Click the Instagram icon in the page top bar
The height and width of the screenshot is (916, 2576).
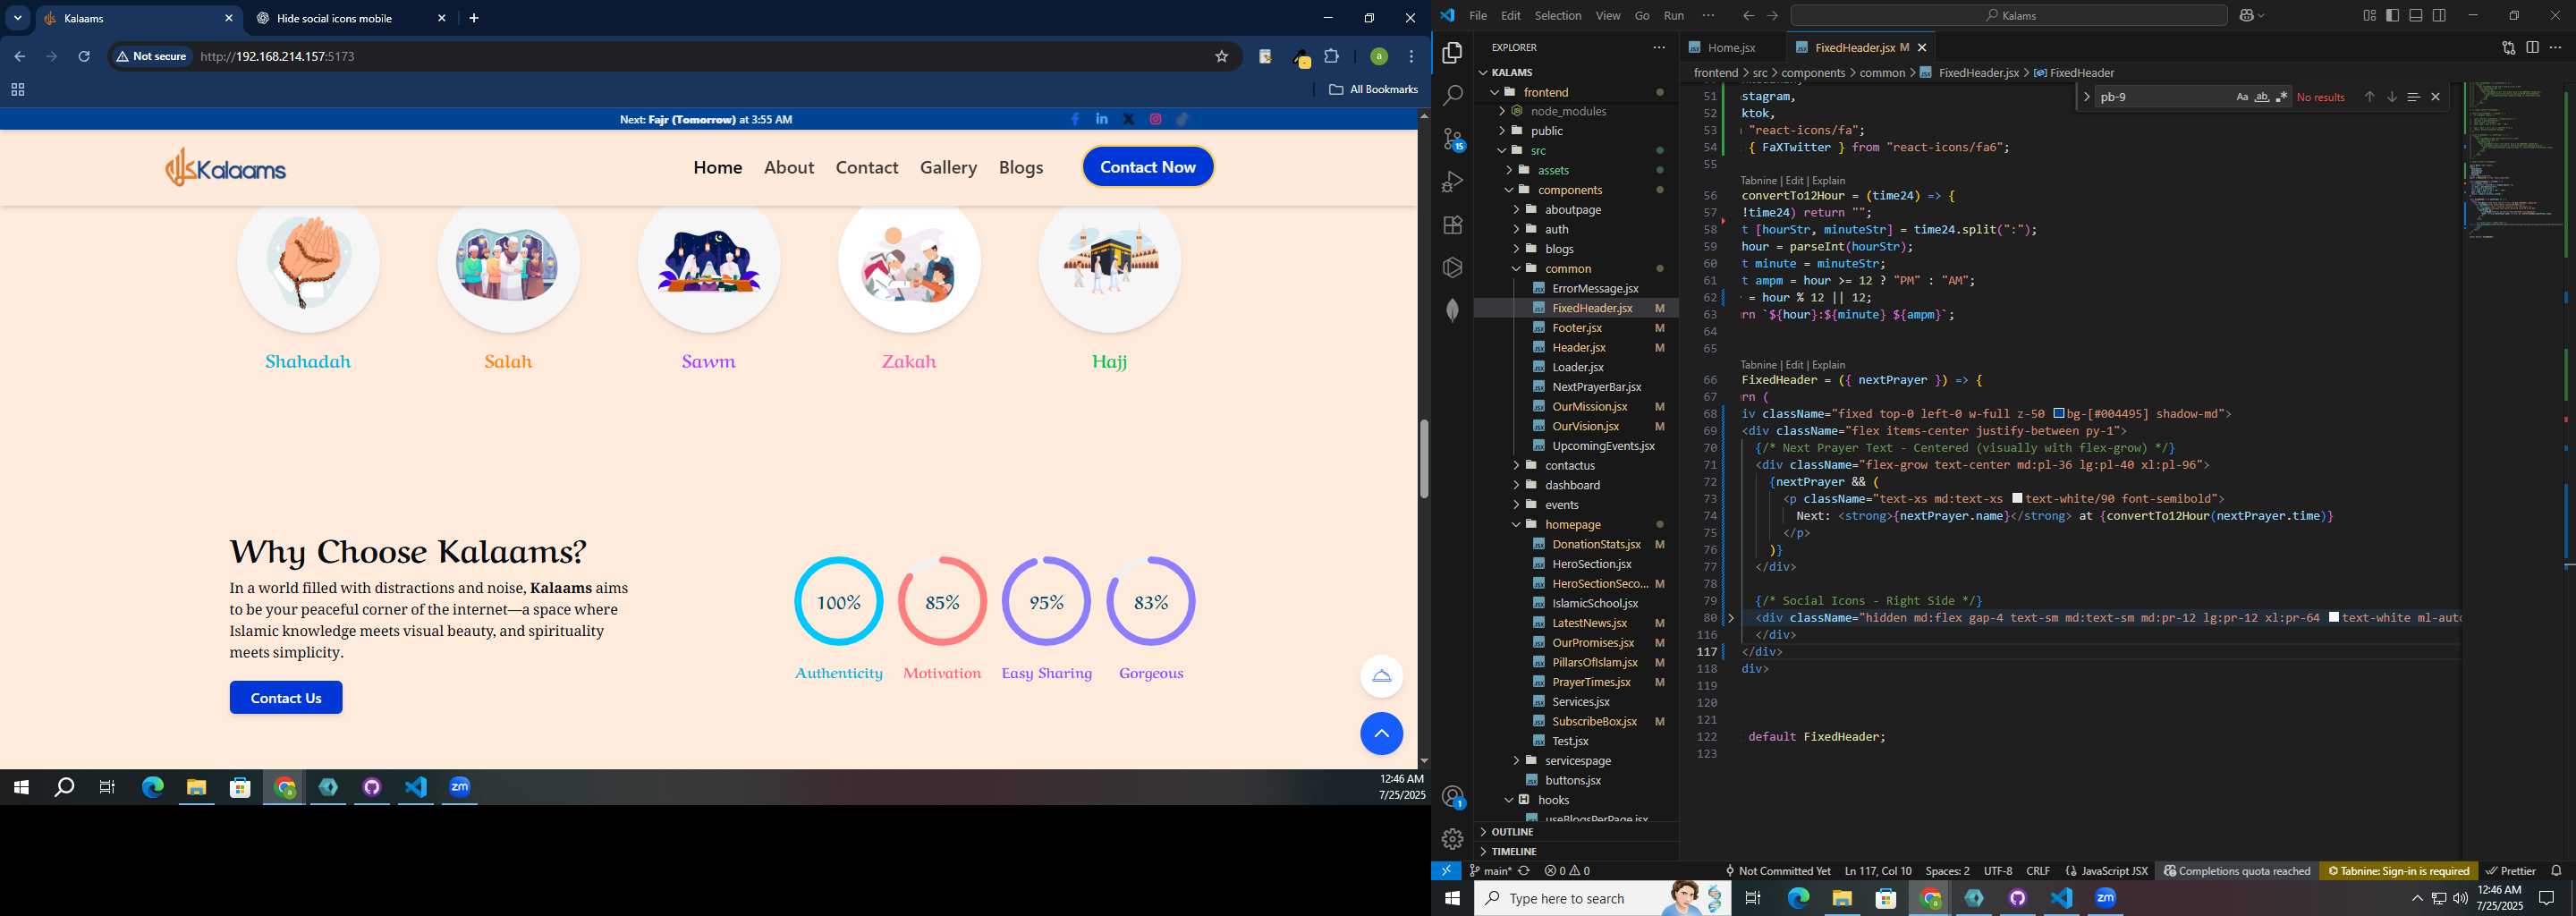[x=1156, y=119]
